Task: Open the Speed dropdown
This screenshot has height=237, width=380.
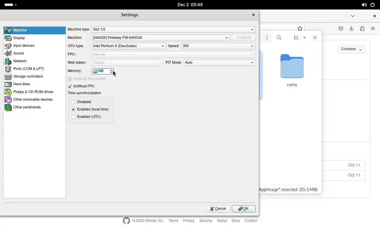Action: [218, 46]
